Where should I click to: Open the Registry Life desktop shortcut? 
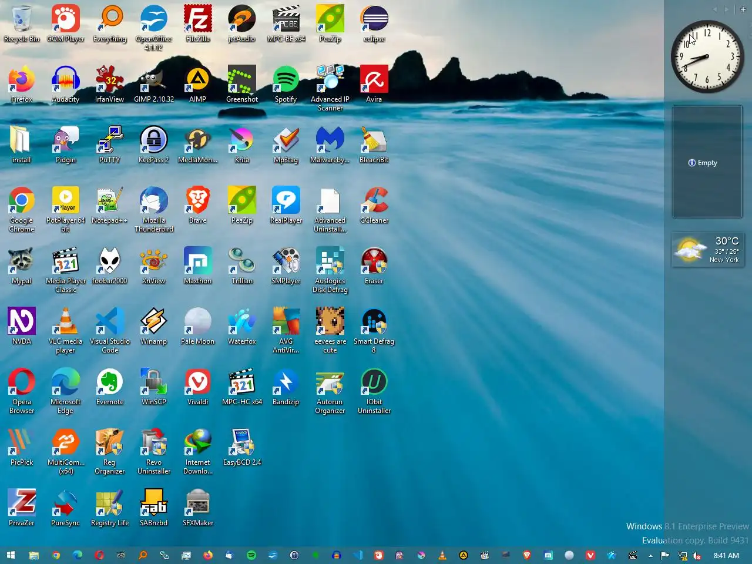pyautogui.click(x=110, y=508)
